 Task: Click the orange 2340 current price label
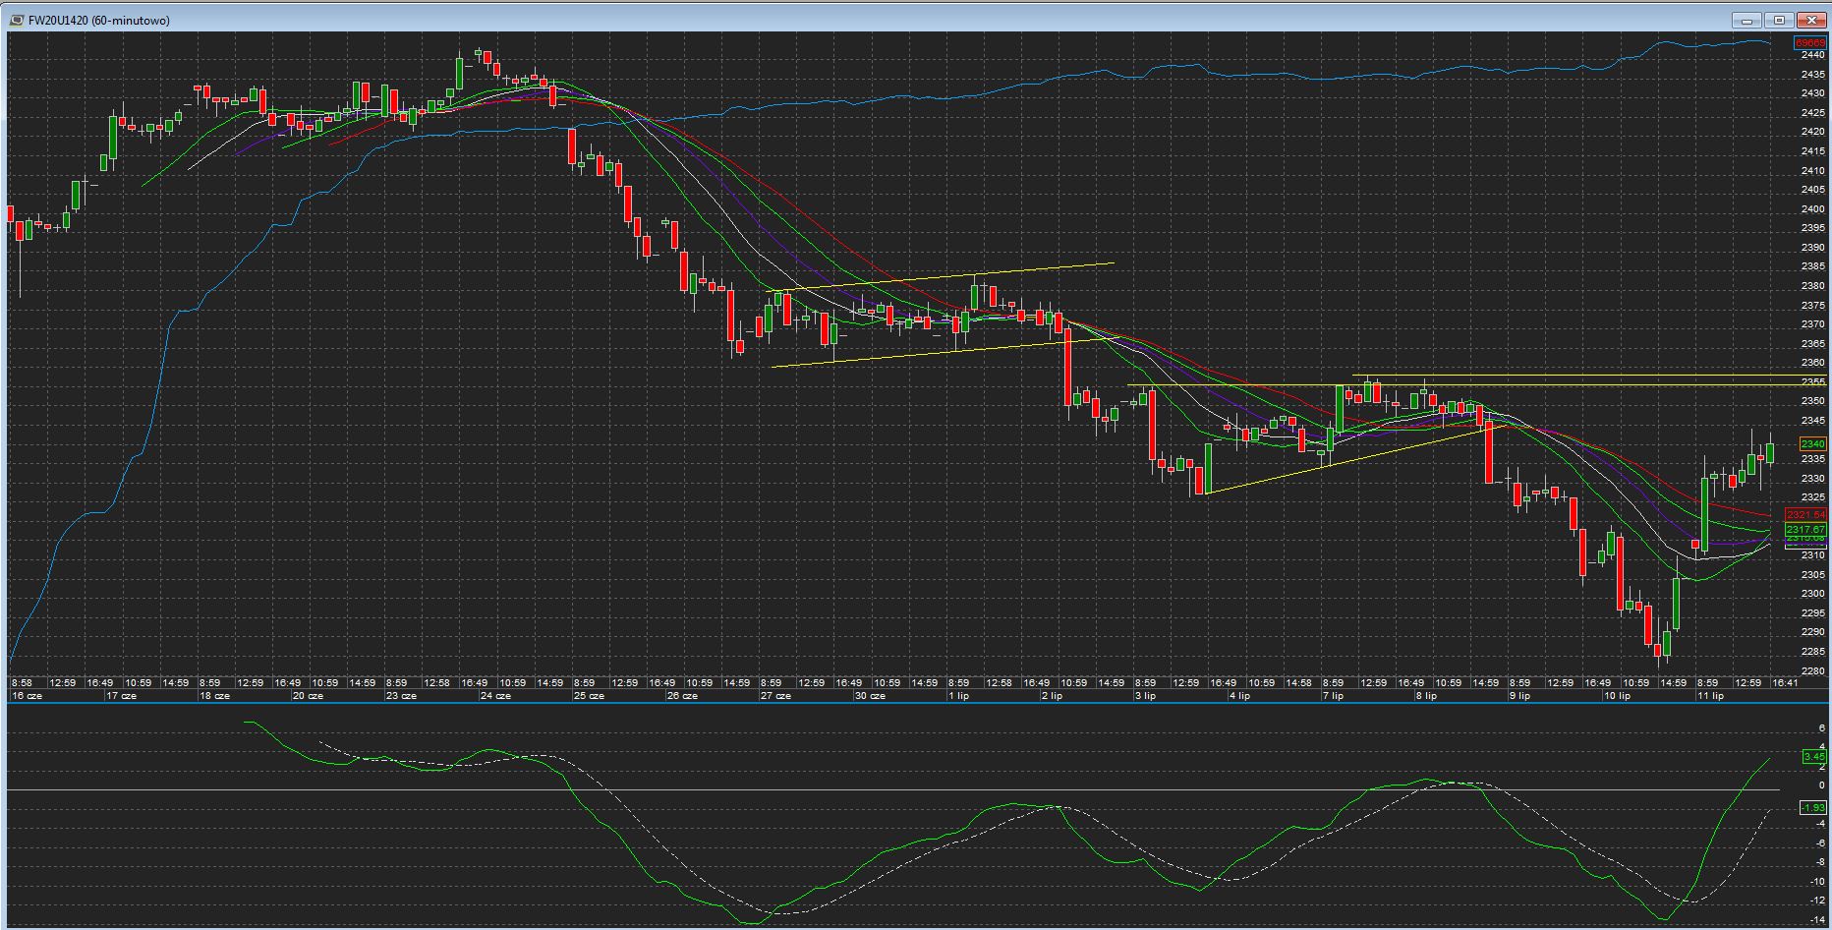click(x=1811, y=444)
